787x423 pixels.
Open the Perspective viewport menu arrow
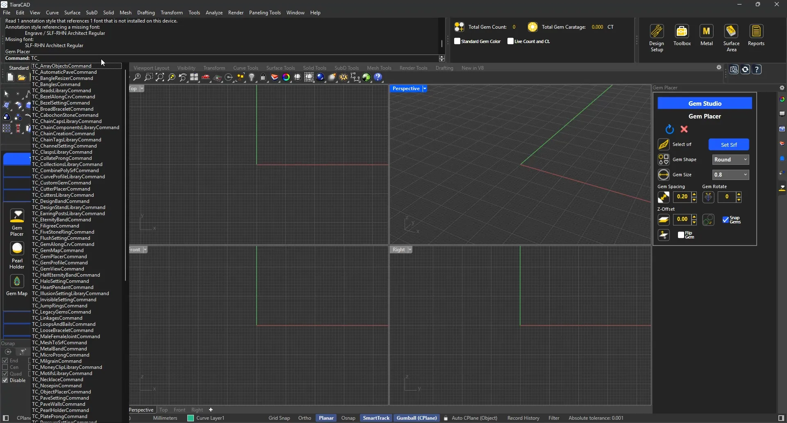(x=425, y=89)
